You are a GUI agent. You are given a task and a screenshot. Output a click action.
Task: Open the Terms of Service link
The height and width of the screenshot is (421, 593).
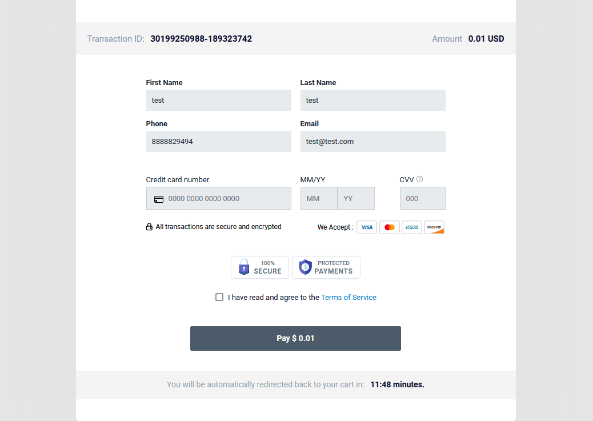pyautogui.click(x=348, y=297)
